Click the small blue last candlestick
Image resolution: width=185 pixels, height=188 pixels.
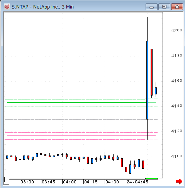(156, 91)
